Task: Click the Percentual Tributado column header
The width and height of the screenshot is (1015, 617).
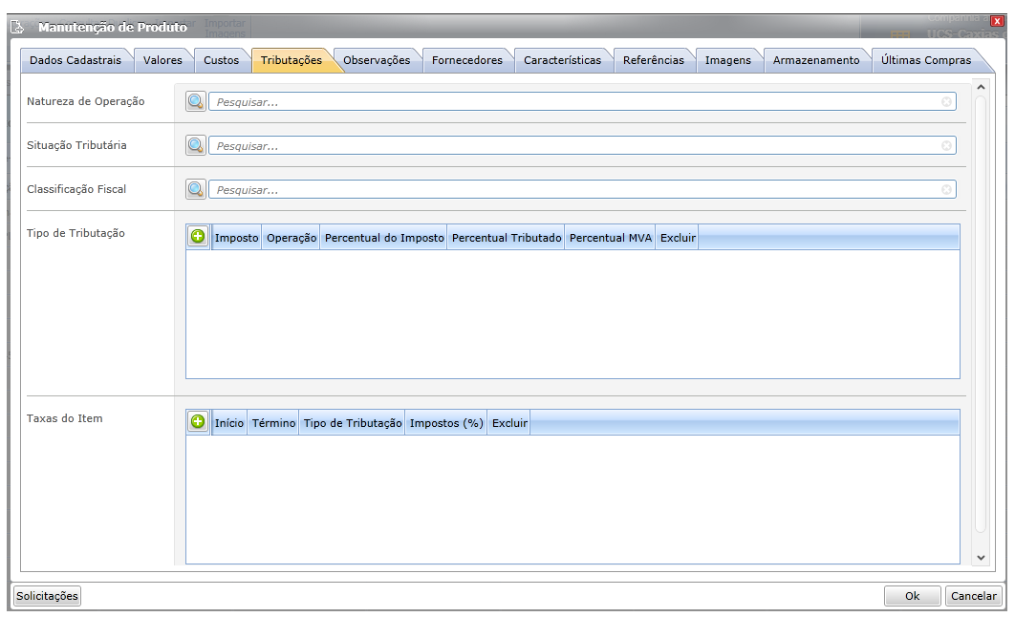Action: (507, 238)
